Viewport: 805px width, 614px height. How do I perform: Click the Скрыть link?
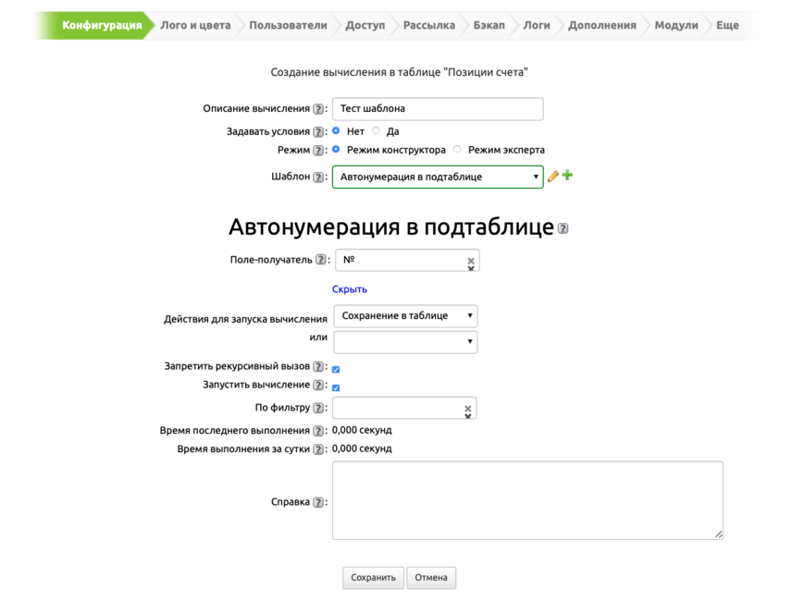[350, 289]
